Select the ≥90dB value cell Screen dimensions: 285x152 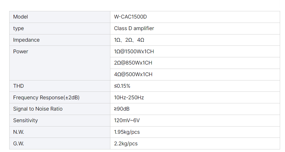[122, 109]
